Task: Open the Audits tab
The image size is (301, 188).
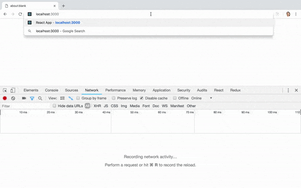Action: (x=202, y=90)
